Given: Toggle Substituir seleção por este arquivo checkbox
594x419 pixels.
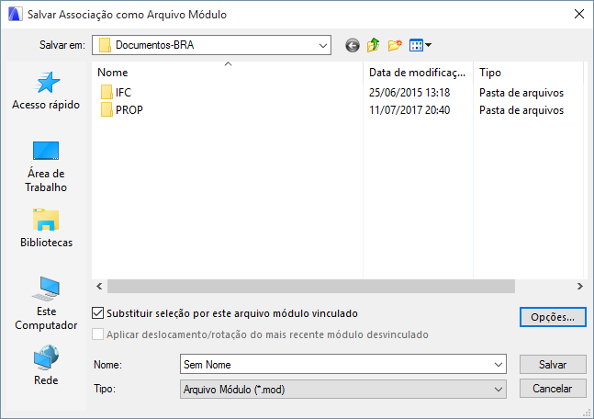Looking at the screenshot, I should [97, 313].
